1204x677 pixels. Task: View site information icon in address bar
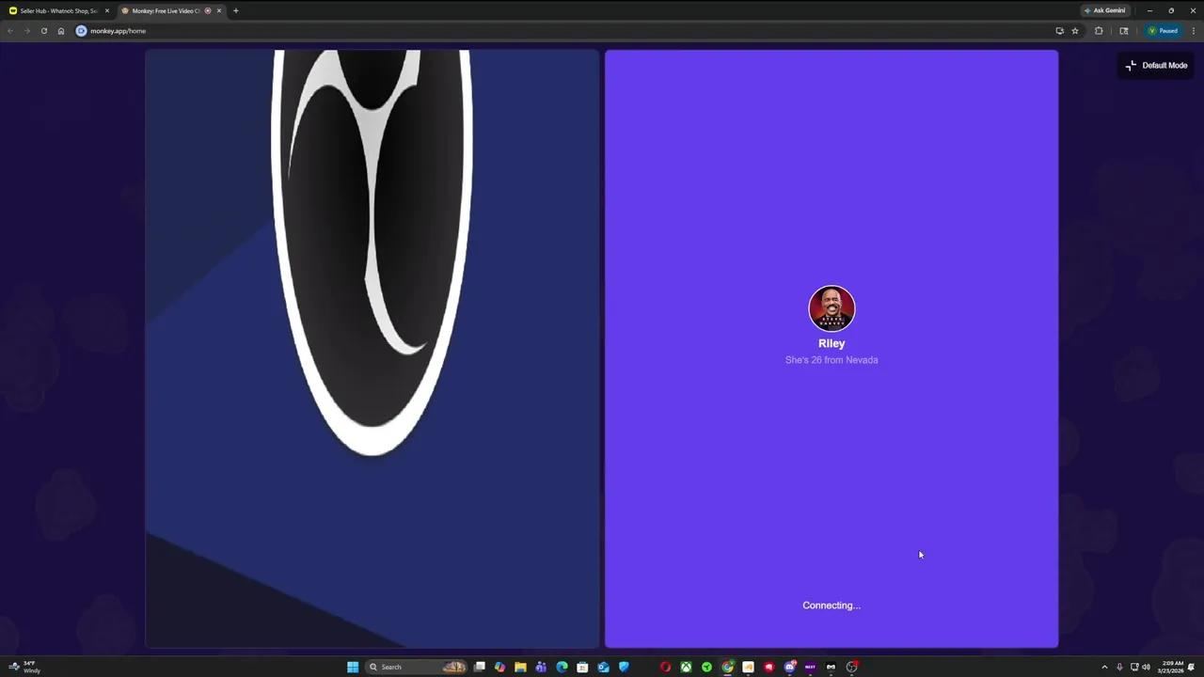point(81,31)
